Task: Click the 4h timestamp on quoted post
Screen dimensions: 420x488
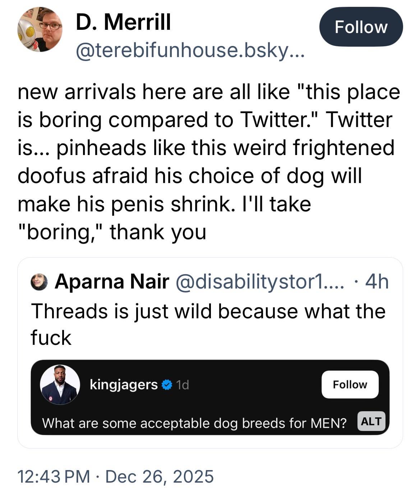Action: (377, 282)
